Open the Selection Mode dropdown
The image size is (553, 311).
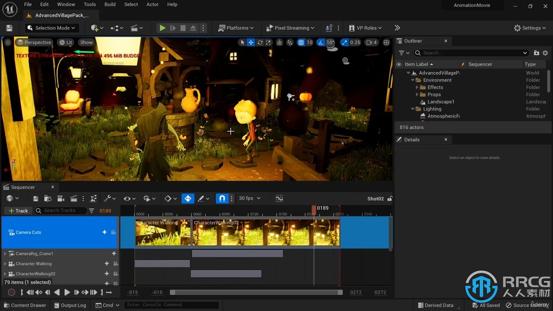(x=51, y=28)
